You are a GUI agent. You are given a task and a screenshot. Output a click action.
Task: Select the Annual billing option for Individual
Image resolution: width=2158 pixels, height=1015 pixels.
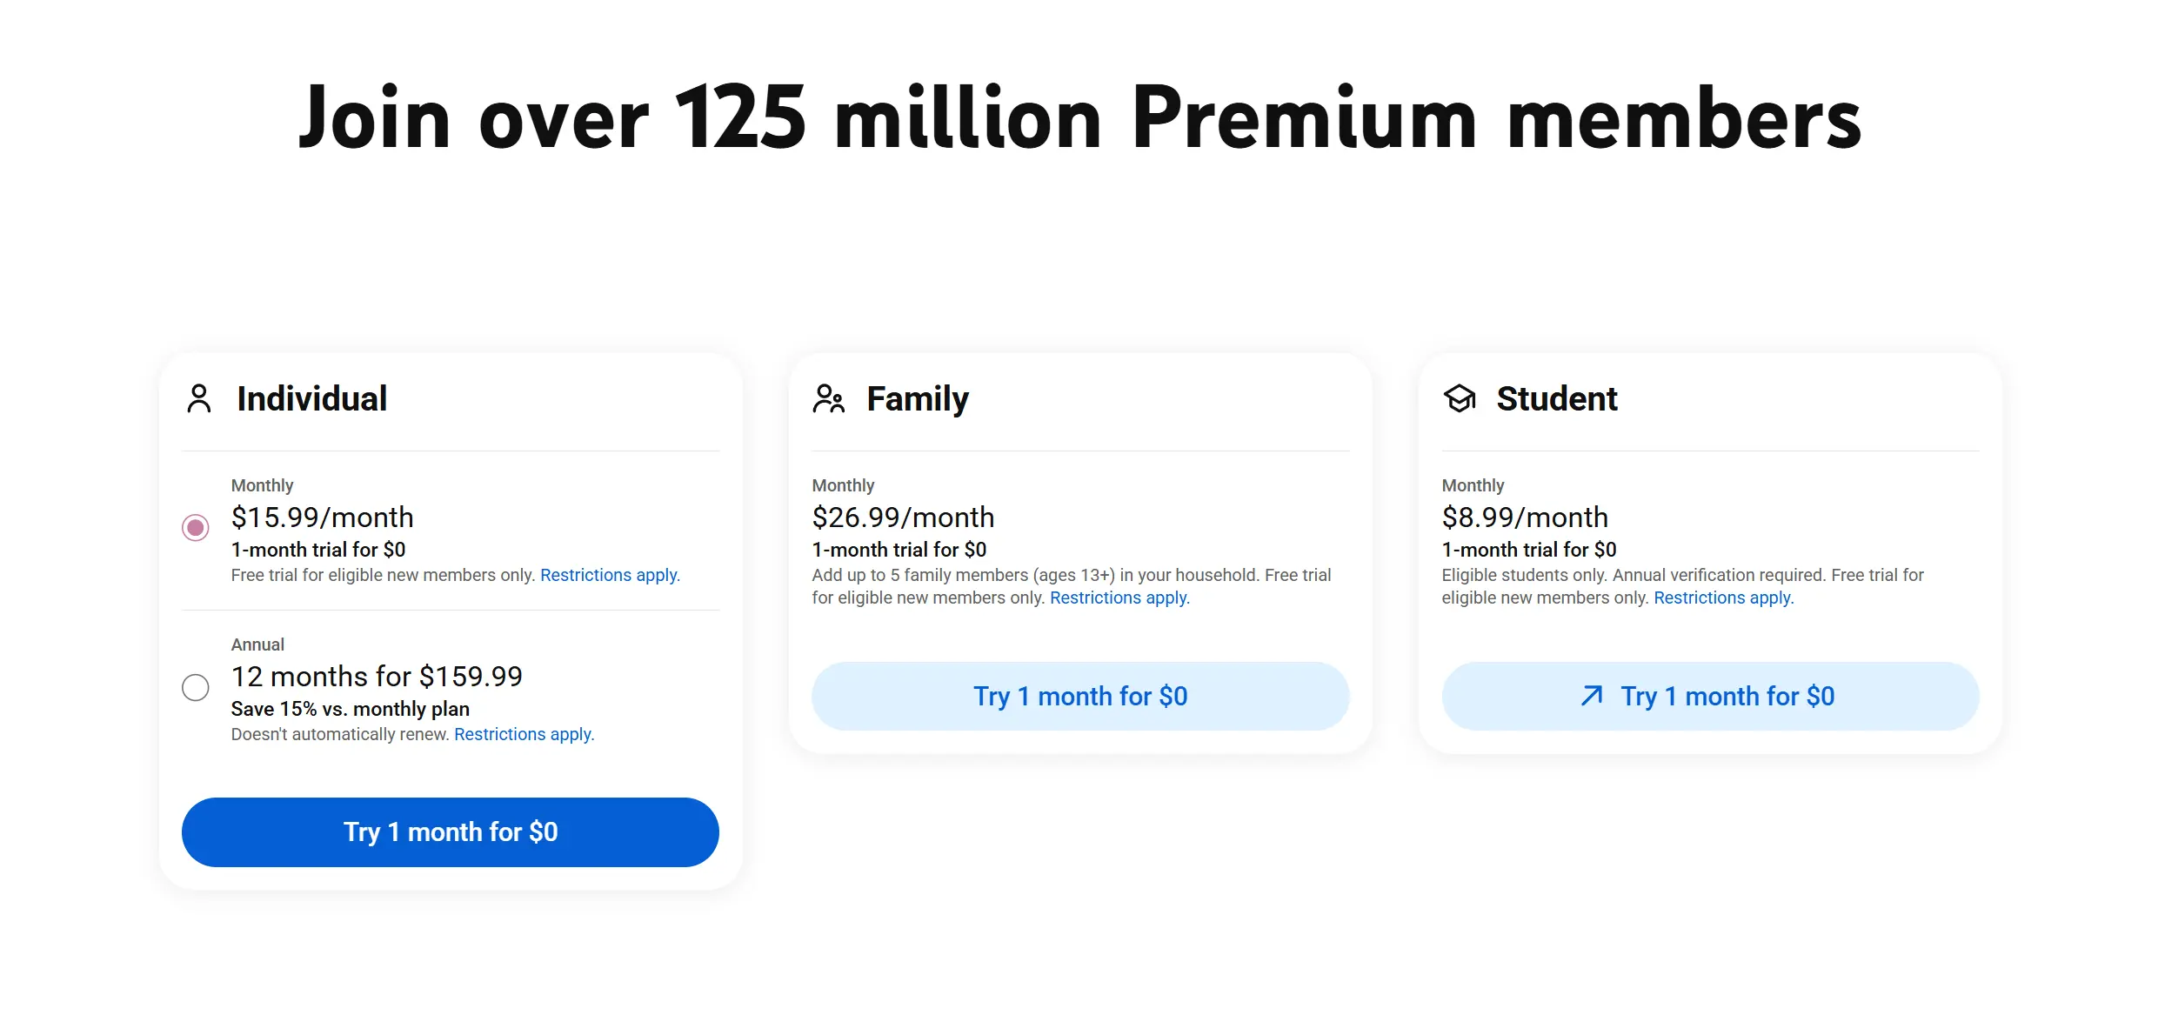197,687
